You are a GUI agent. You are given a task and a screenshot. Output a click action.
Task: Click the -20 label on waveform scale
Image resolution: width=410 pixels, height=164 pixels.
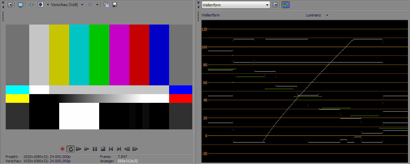coord(204,153)
